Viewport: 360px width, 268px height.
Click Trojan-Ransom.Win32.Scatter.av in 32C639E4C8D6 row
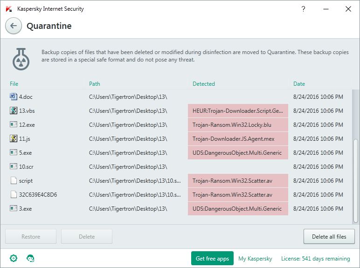pos(238,195)
